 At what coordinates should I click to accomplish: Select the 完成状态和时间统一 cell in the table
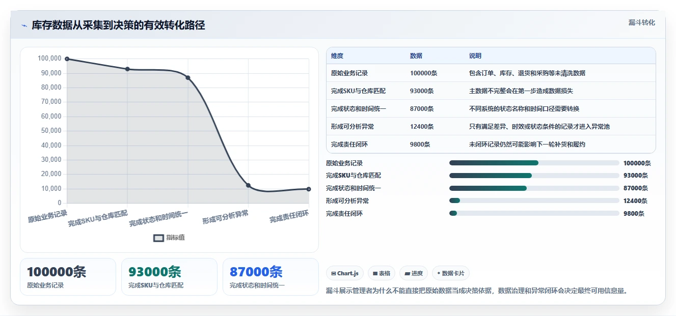(x=359, y=109)
